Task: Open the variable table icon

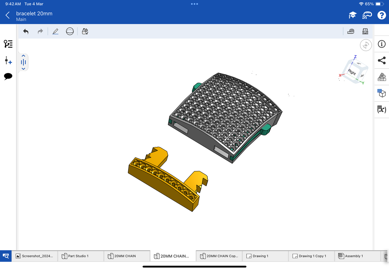Action: click(381, 109)
